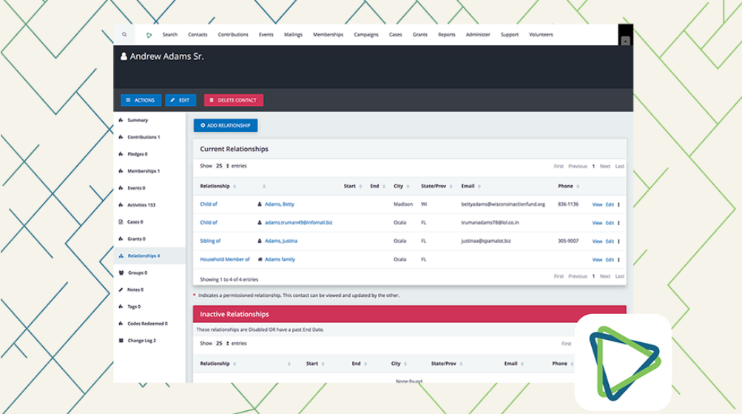Click the Pledges 0 sidebar icon
This screenshot has height=414, width=742.
pos(121,155)
